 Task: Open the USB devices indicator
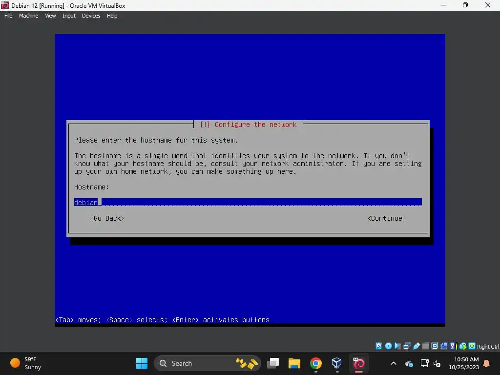416,346
